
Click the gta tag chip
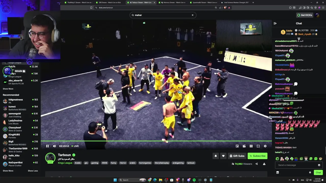point(86,163)
